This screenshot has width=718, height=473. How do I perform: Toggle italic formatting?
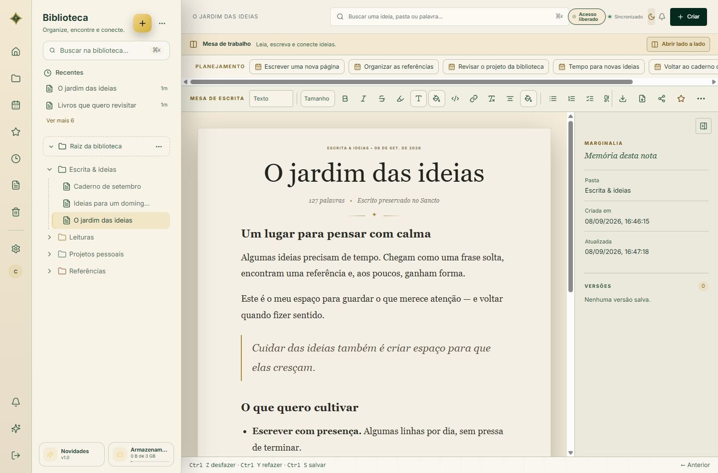363,99
